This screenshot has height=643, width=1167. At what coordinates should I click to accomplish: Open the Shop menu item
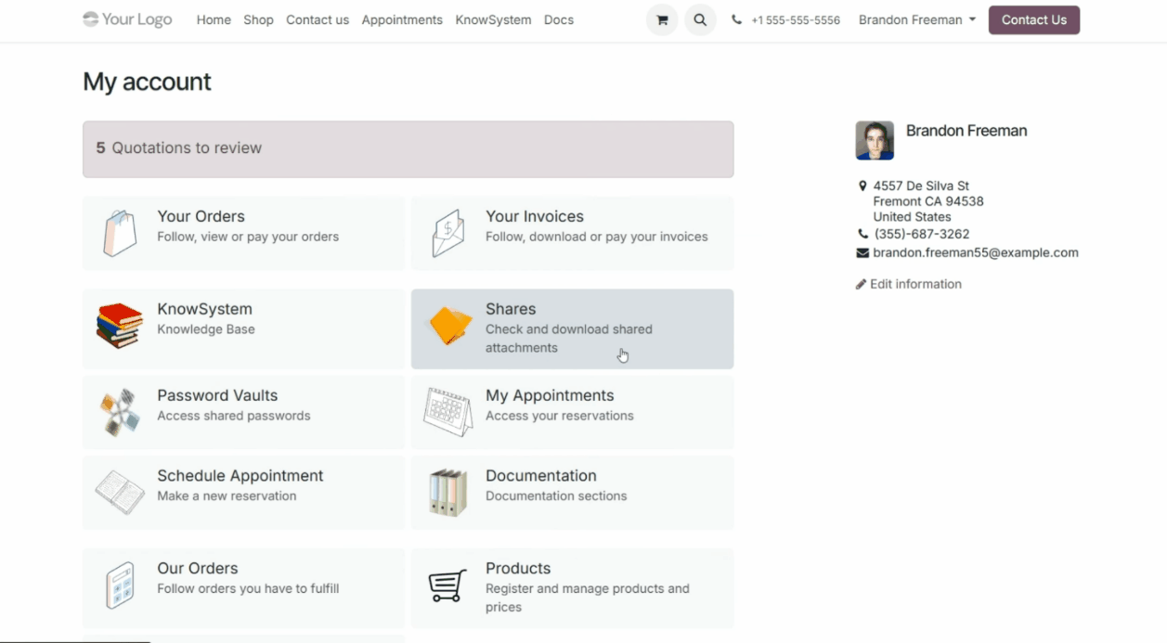(258, 19)
